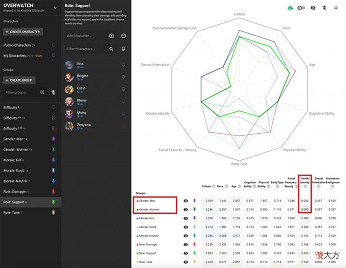Open the Overwatch project dropdown chevron
This screenshot has width=346, height=268.
click(x=55, y=8)
